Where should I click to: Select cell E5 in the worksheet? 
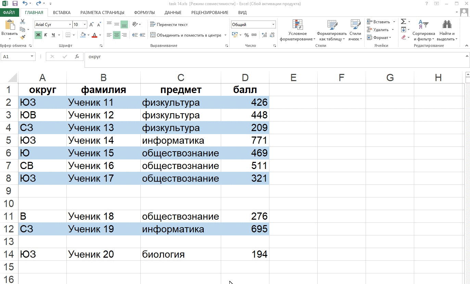click(x=293, y=140)
